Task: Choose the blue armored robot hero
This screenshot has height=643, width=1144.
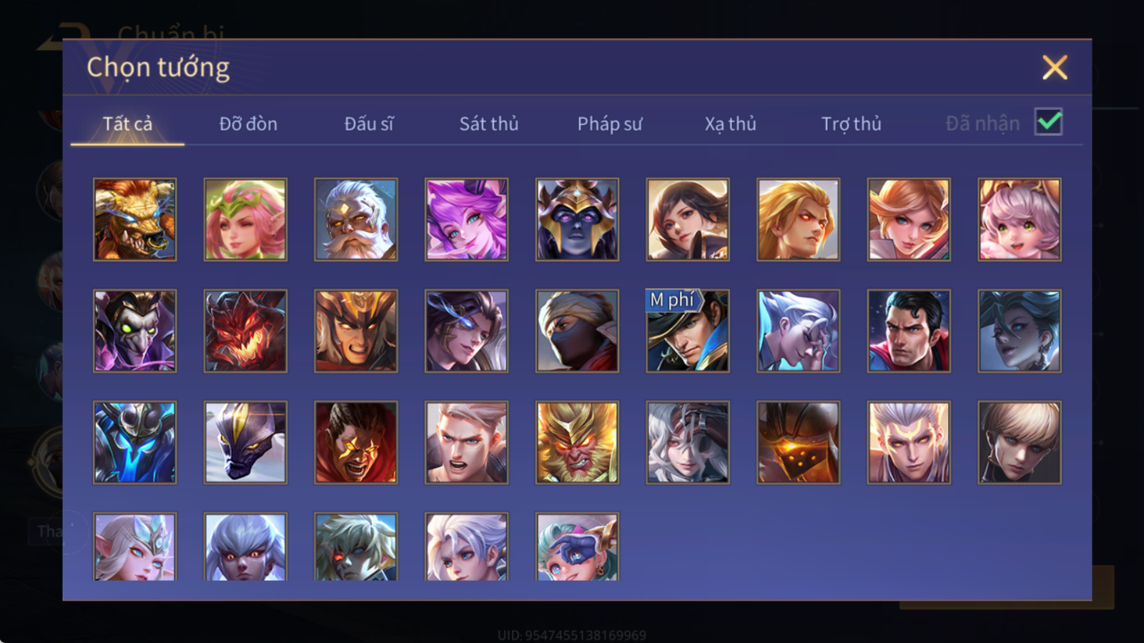Action: [134, 442]
